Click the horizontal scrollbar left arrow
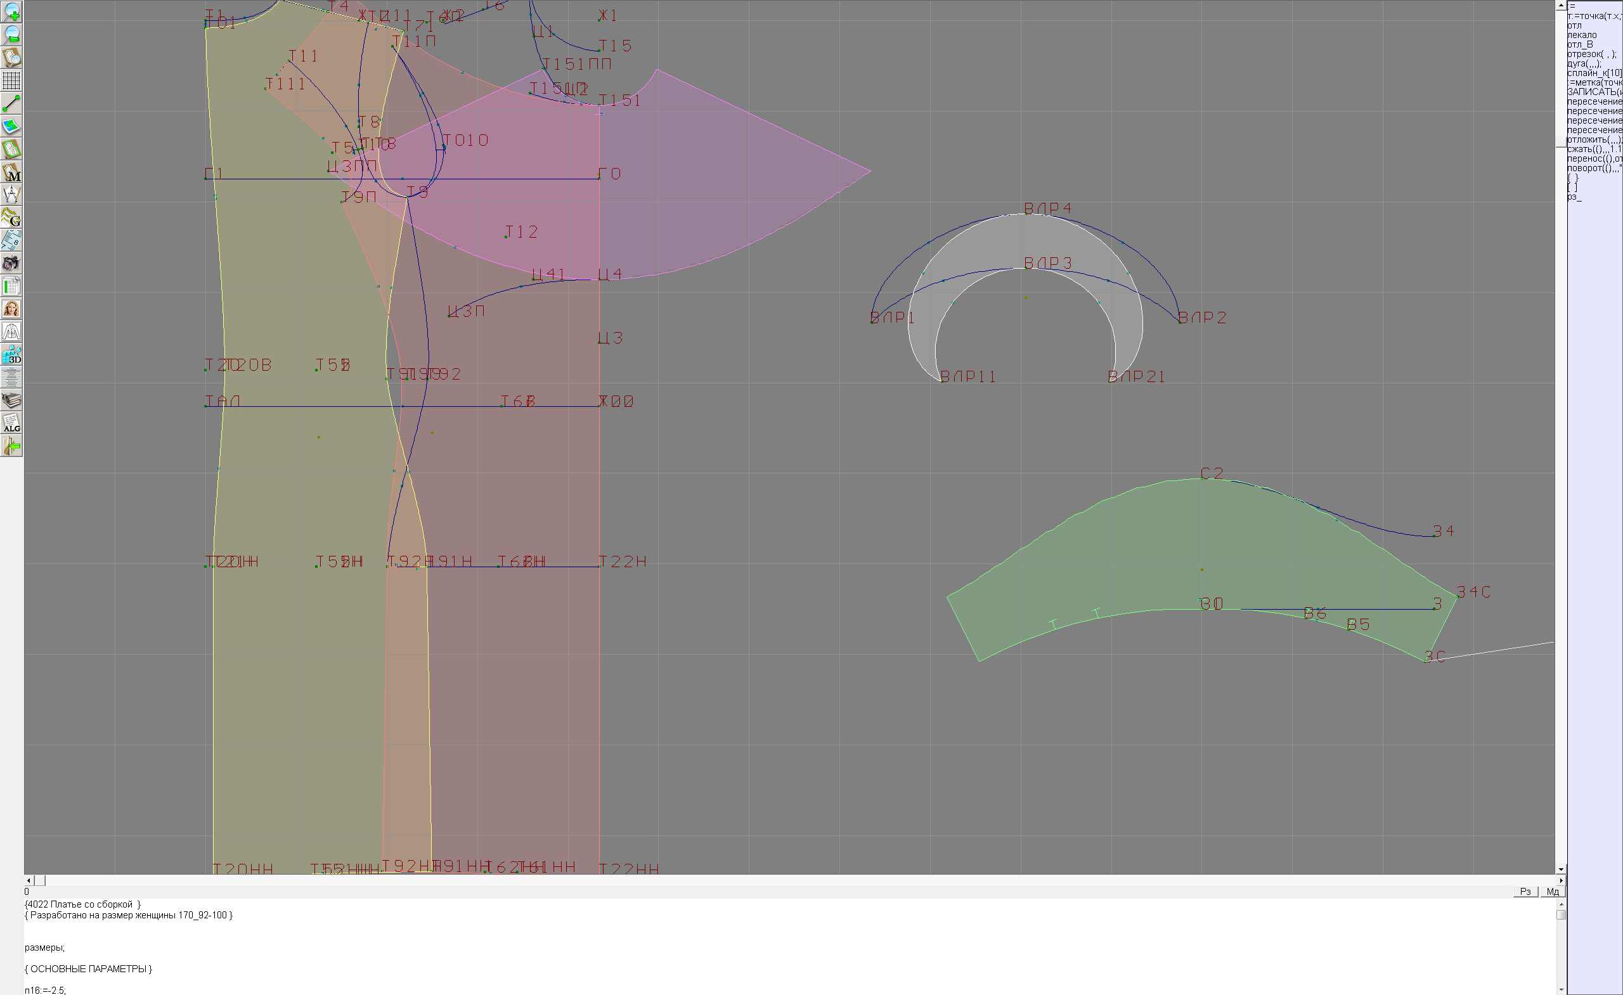Image resolution: width=1623 pixels, height=995 pixels. [29, 880]
